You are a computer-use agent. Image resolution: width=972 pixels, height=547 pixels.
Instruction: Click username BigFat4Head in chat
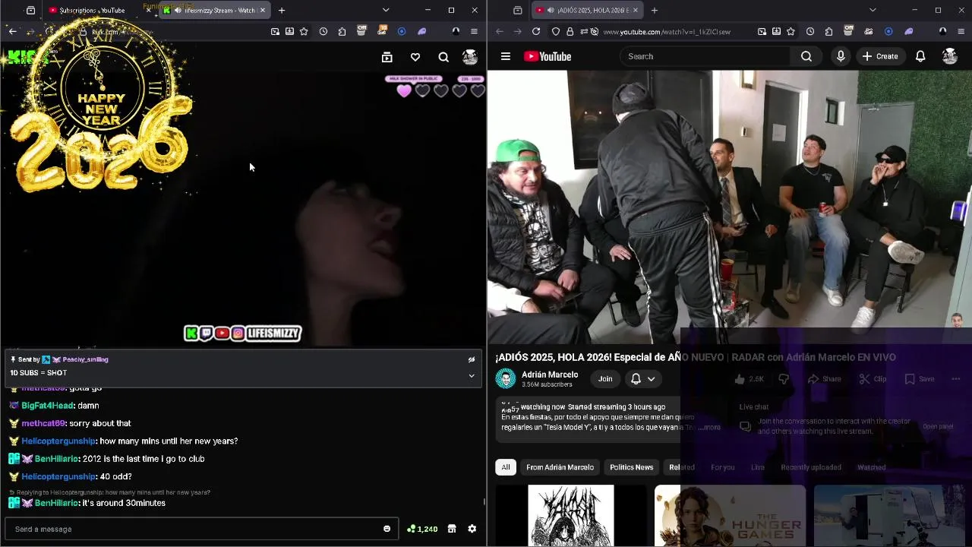pos(47,406)
